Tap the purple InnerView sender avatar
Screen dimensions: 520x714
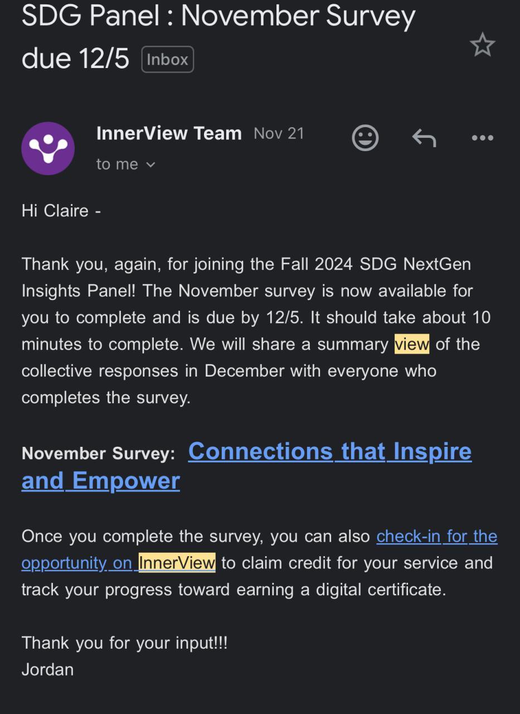[48, 148]
